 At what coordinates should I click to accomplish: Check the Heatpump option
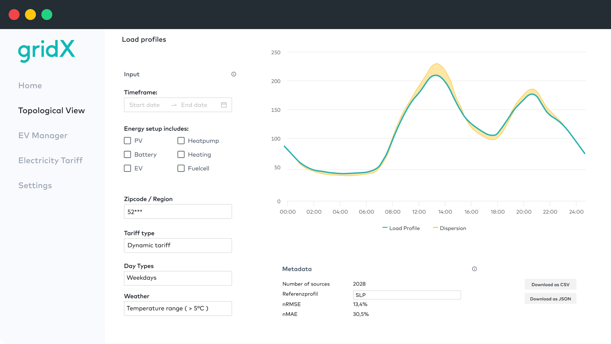181,141
